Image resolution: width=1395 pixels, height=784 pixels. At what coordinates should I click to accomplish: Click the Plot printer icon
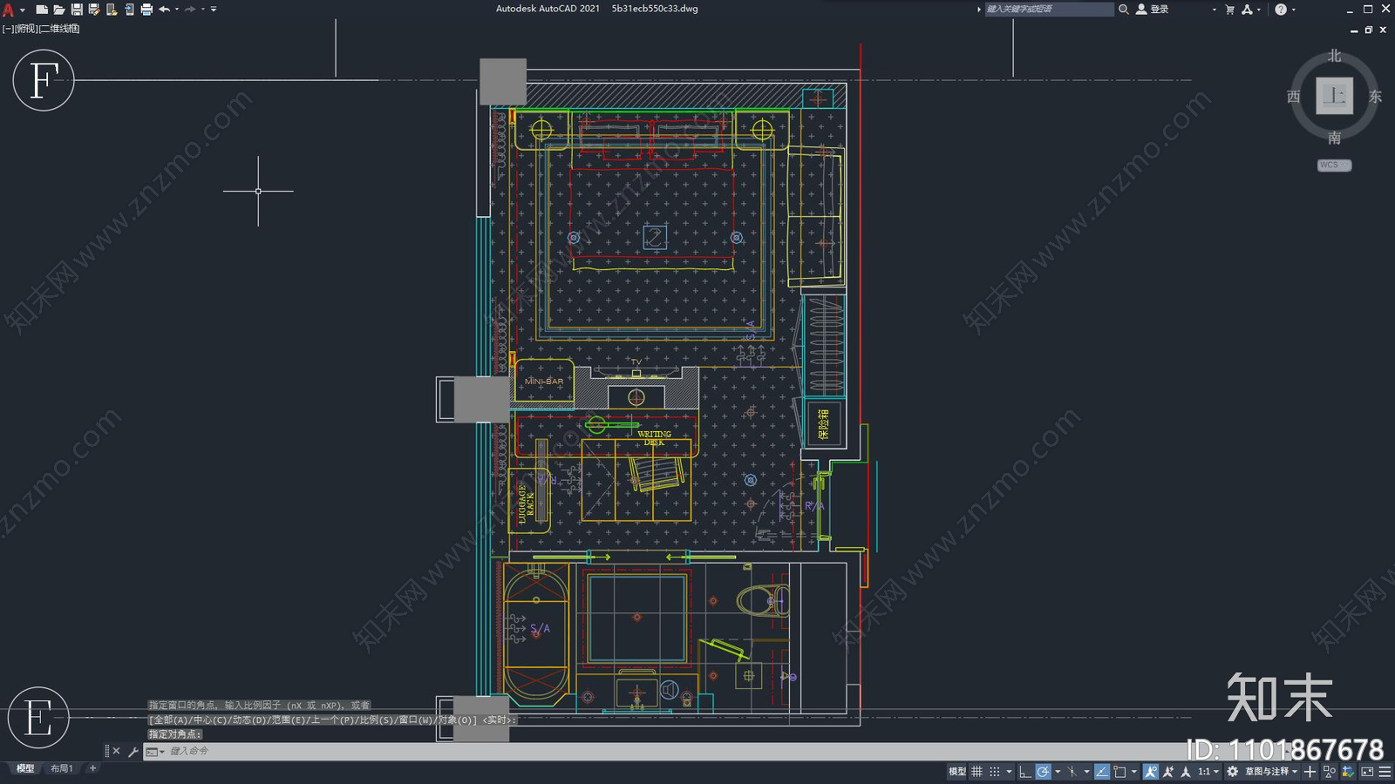146,9
